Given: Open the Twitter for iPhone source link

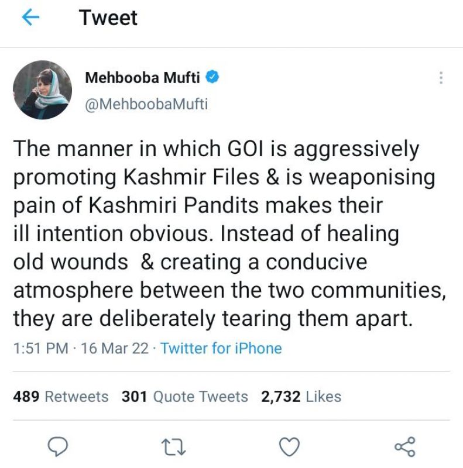Looking at the screenshot, I should (x=221, y=349).
